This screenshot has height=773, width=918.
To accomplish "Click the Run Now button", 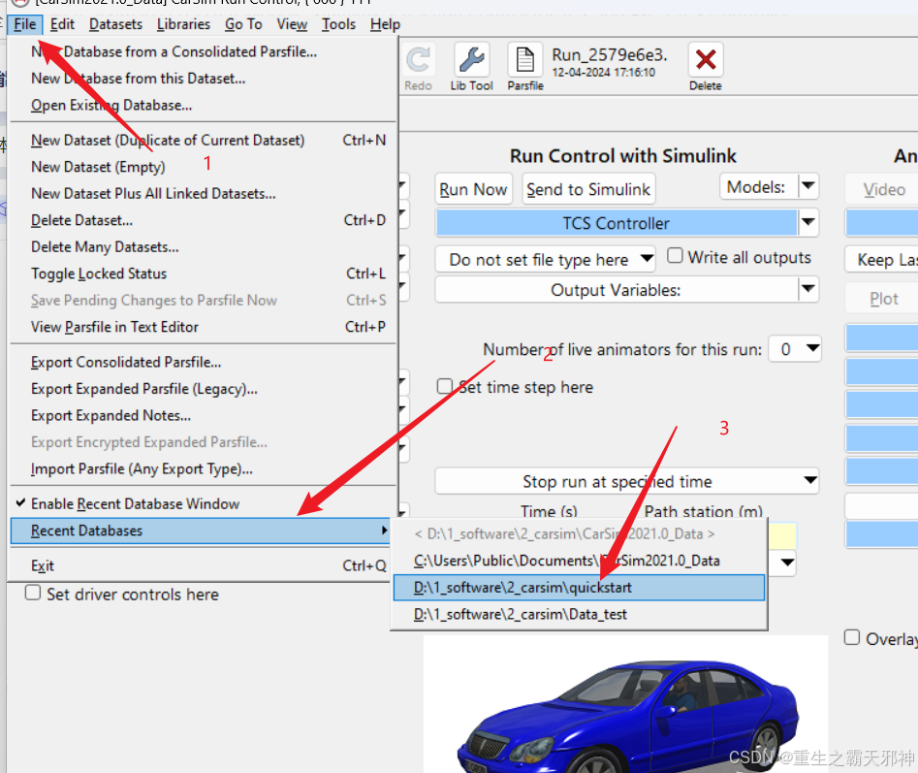I will coord(473,189).
